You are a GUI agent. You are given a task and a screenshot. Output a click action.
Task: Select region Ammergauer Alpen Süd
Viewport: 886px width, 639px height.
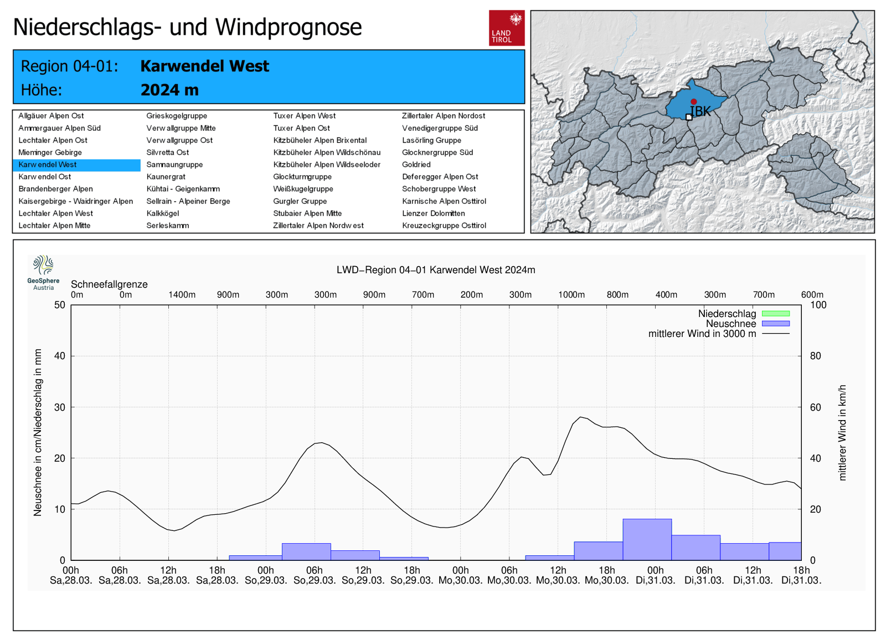tap(59, 128)
